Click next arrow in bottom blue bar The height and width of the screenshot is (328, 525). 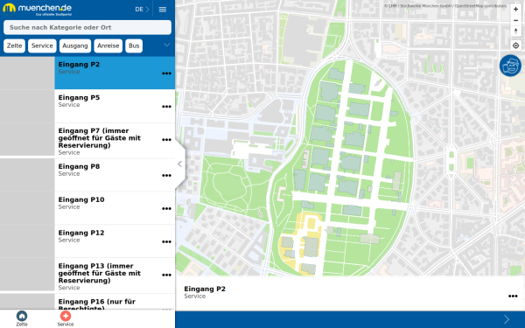click(507, 319)
